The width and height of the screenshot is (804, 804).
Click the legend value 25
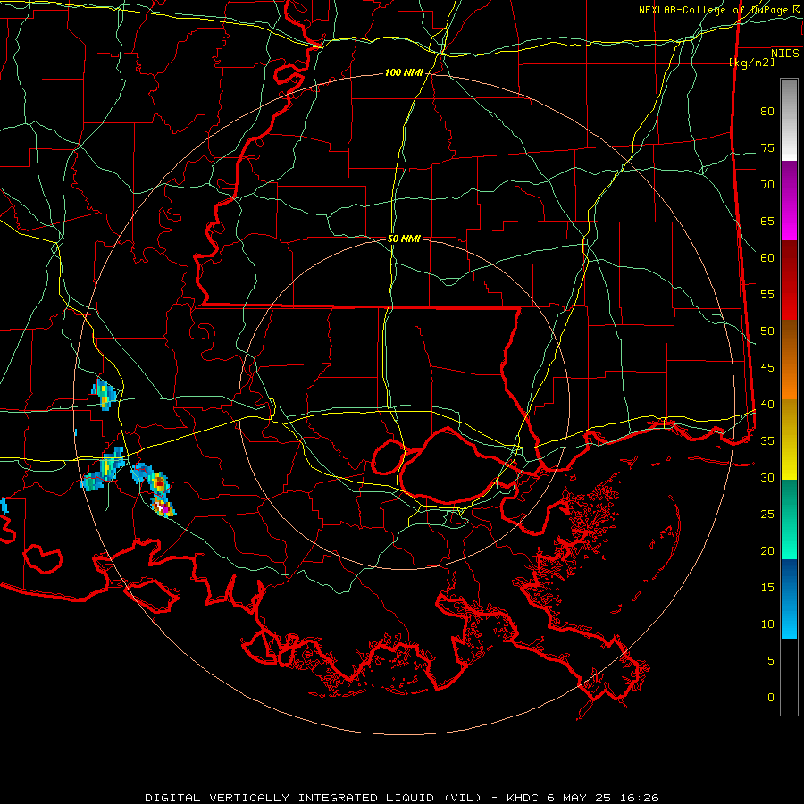pos(767,515)
